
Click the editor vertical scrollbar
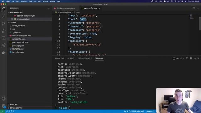[200, 24]
